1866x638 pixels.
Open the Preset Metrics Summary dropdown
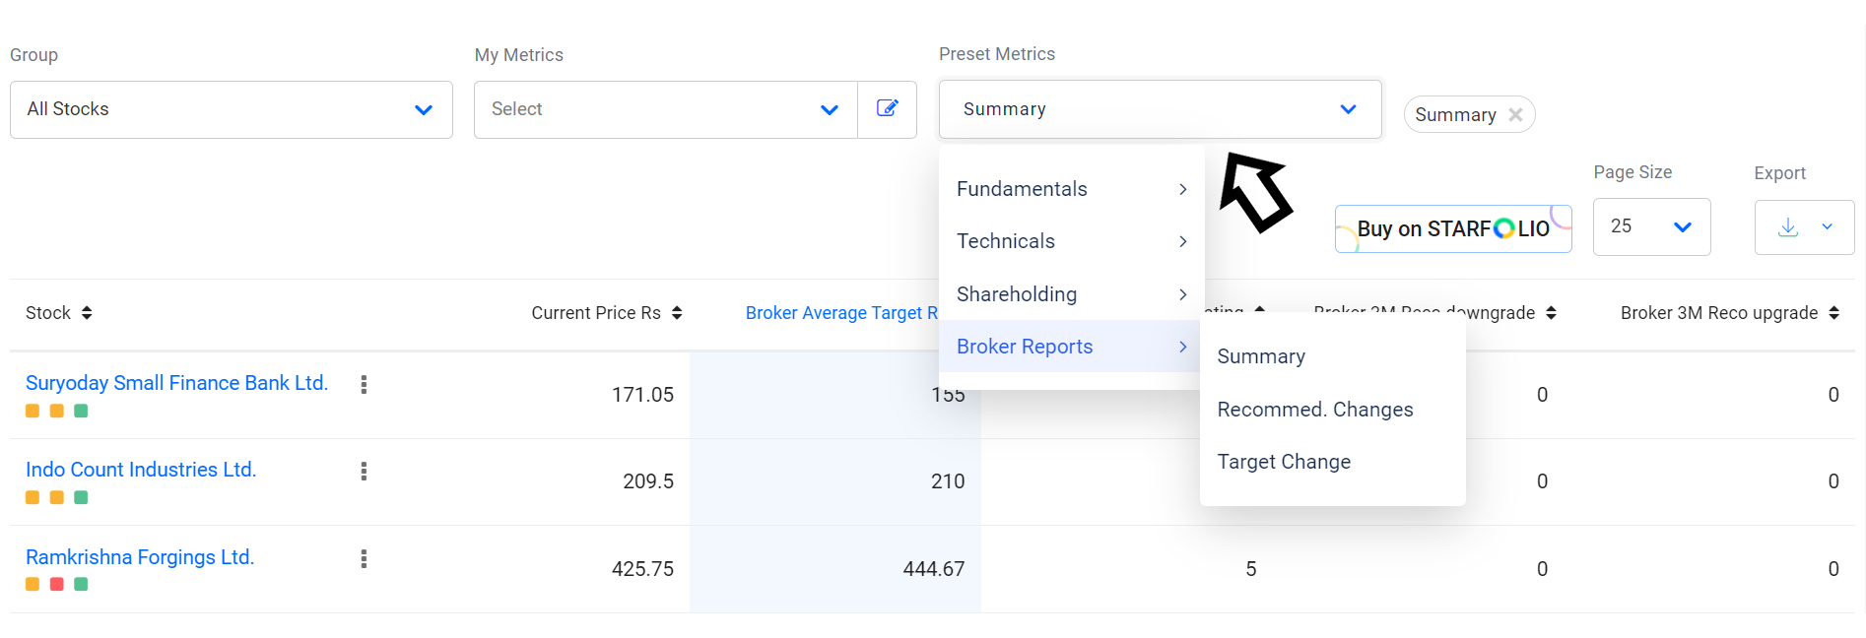click(1160, 109)
